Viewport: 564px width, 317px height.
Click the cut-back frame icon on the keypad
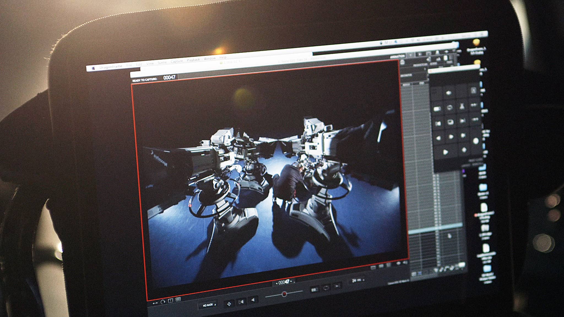(x=462, y=106)
